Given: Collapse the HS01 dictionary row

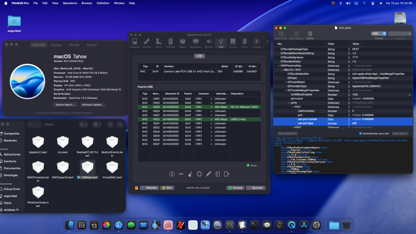Looking at the screenshot, I should click(292, 107).
